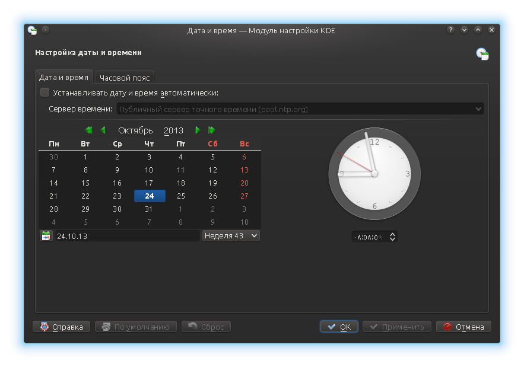Switch to the Часовой пояс tab
Screen dimensions: 524x367
coord(125,78)
